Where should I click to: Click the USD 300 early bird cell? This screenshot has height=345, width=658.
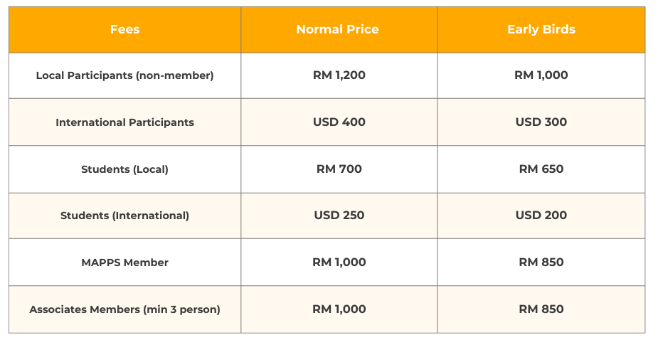(x=541, y=122)
